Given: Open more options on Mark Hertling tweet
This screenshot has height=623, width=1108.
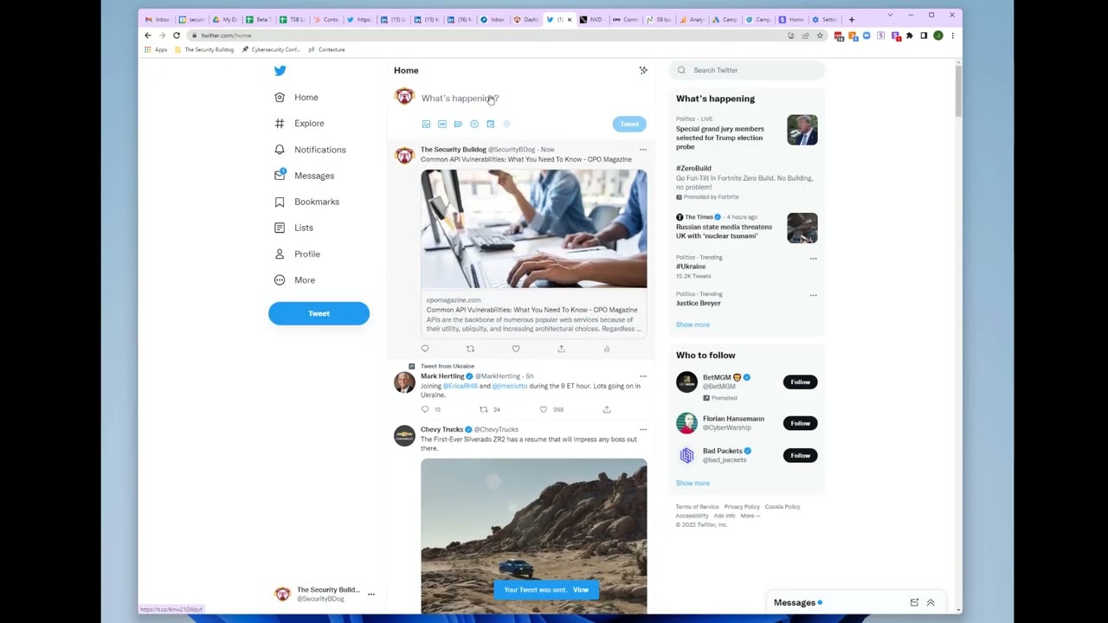Looking at the screenshot, I should [642, 376].
